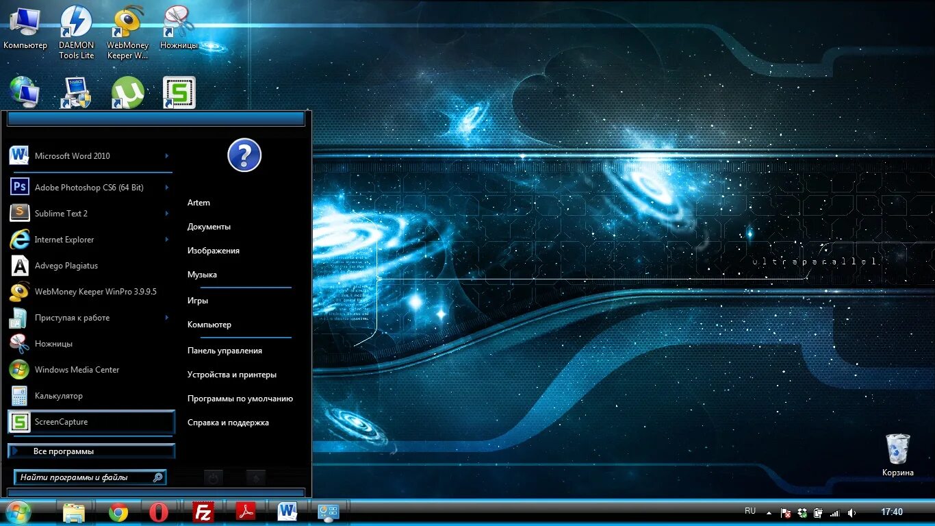Image resolution: width=935 pixels, height=526 pixels.
Task: Open Документы from Start menu
Action: point(209,227)
